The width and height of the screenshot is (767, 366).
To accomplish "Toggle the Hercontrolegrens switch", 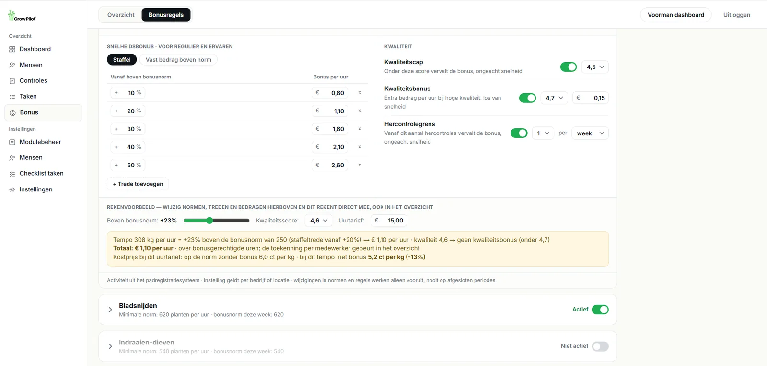I will pyautogui.click(x=519, y=133).
